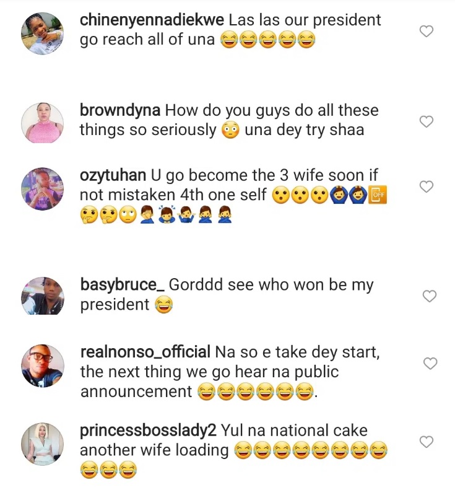Image resolution: width=455 pixels, height=490 pixels.
Task: Open basybruce_'s profile avatar
Action: pyautogui.click(x=43, y=296)
